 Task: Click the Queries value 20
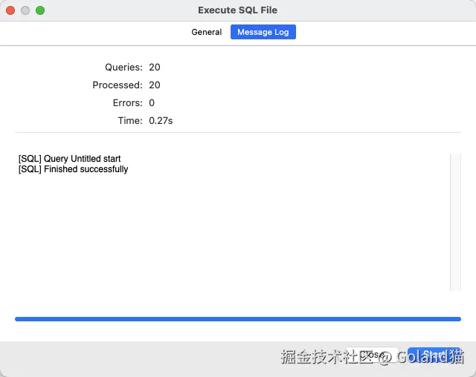(155, 68)
